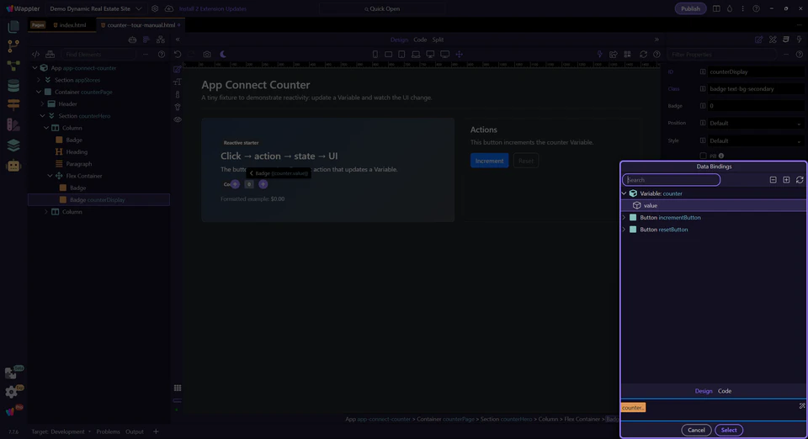This screenshot has width=808, height=439.
Task: Switch to counter--tour-manual.html tab
Action: (141, 25)
